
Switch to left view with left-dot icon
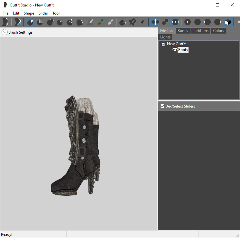[208, 22]
